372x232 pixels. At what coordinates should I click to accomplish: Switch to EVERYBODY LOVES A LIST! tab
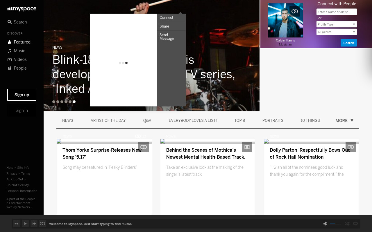[193, 121]
